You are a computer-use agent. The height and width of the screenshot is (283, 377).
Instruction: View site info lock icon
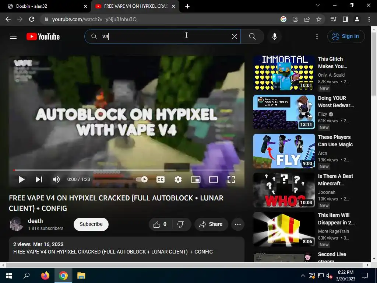[46, 19]
